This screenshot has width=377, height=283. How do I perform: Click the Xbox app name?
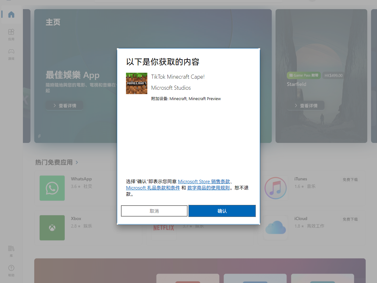(x=76, y=218)
